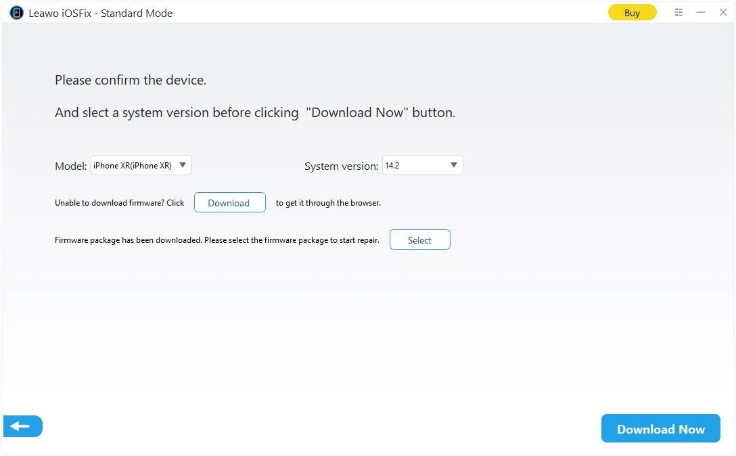Screen dimensions: 736x456
Task: Click Select to choose firmware package
Action: point(419,240)
